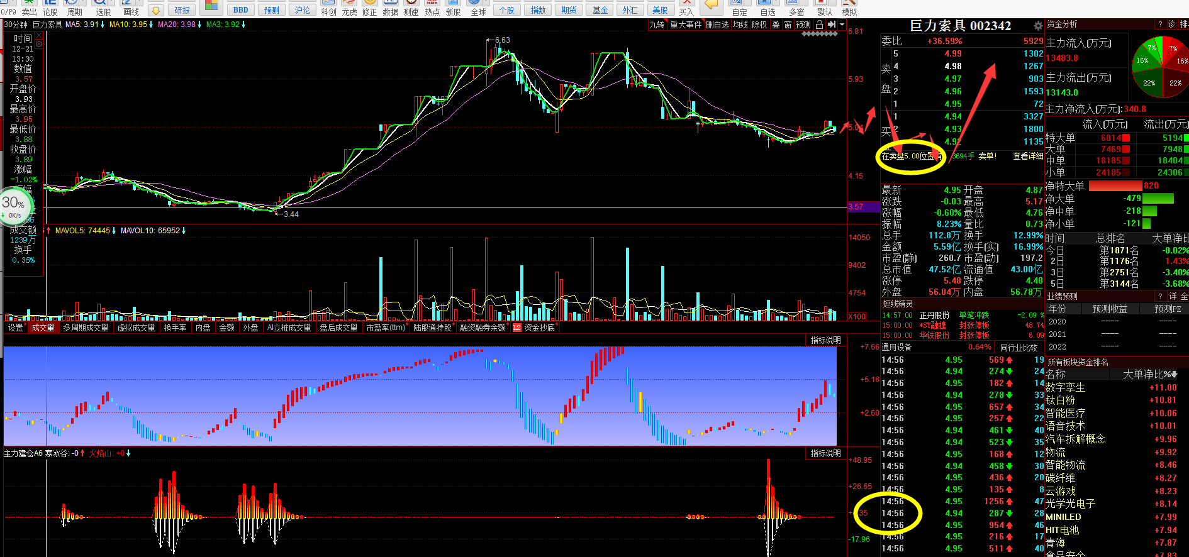Click the ? help in 业绩预测 header
This screenshot has width=1189, height=557.
(1160, 296)
